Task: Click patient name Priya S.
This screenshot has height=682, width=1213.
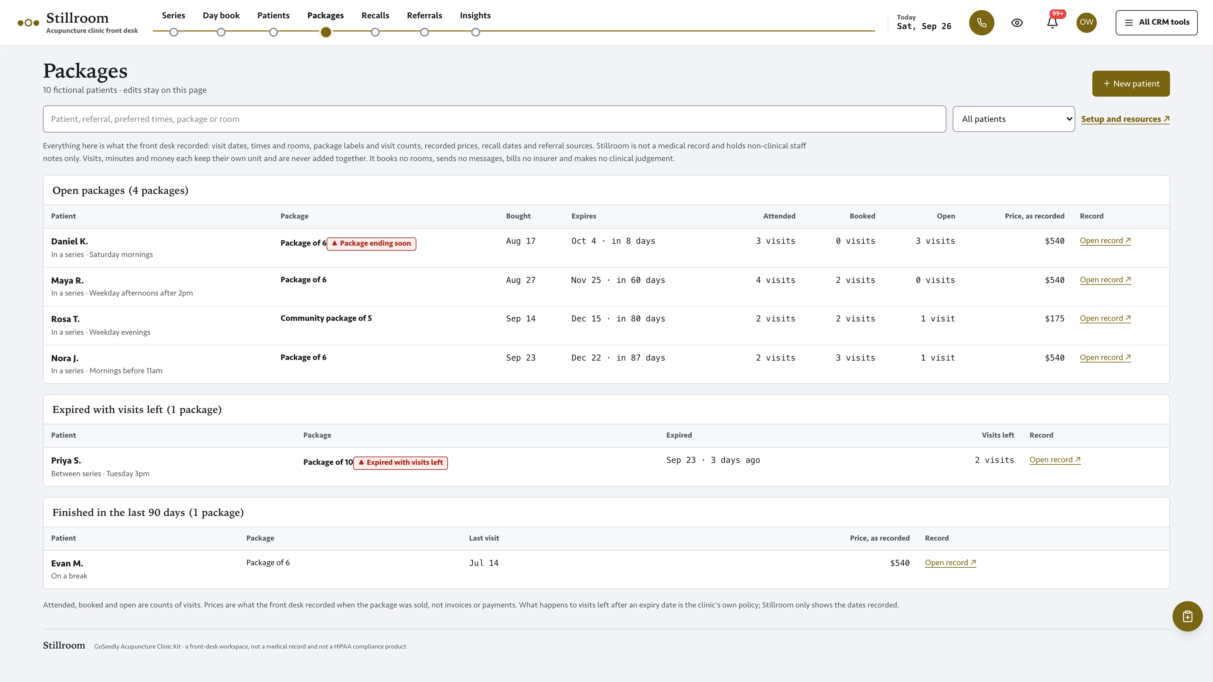Action: click(66, 460)
